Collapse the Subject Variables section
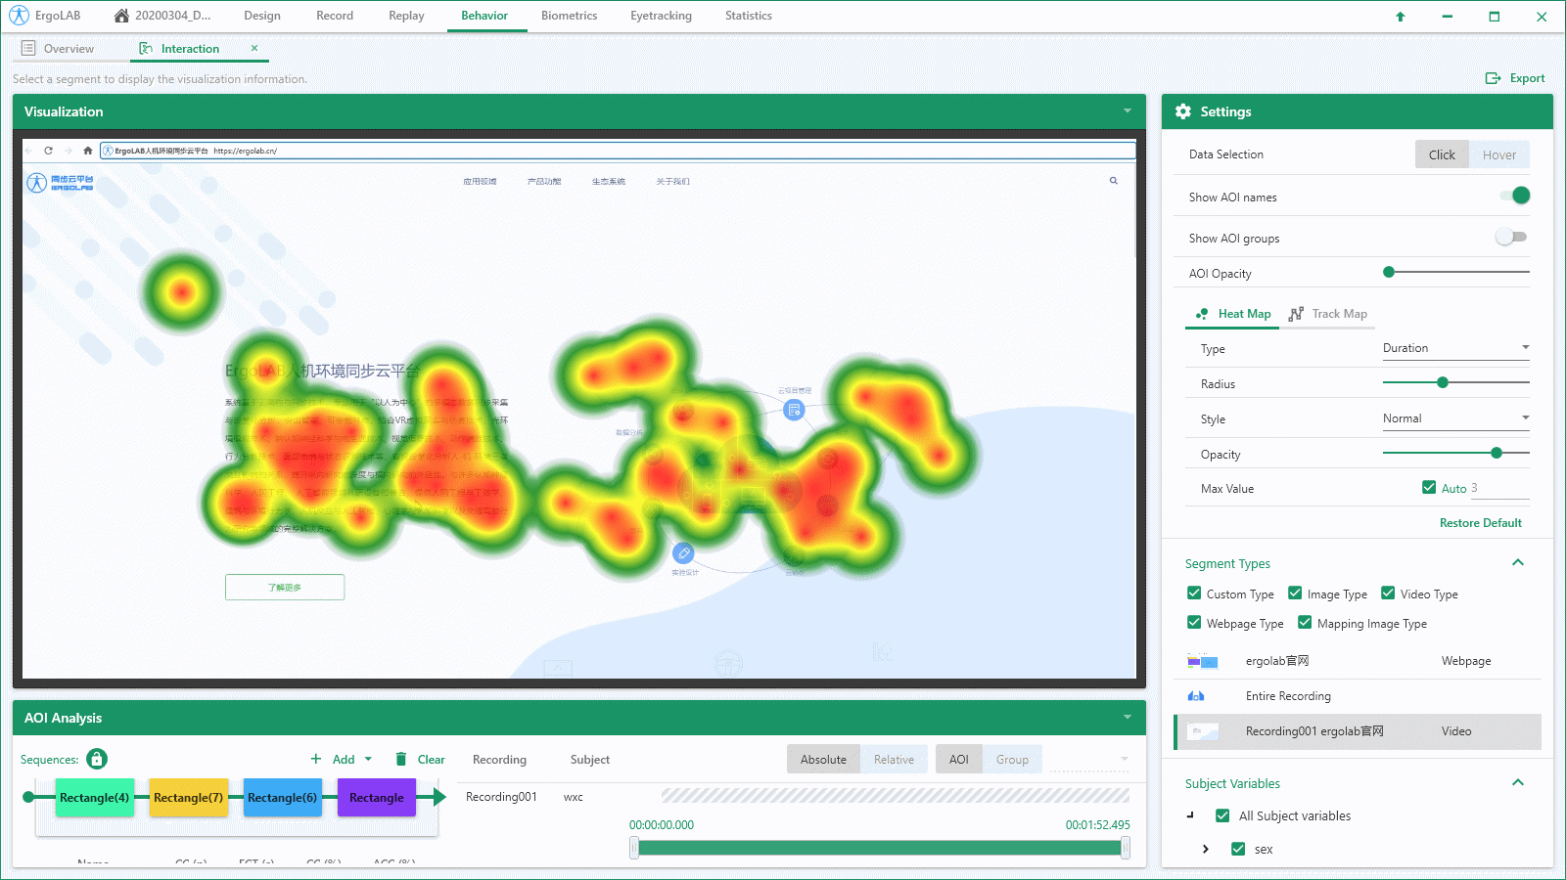This screenshot has height=880, width=1566. [x=1518, y=782]
